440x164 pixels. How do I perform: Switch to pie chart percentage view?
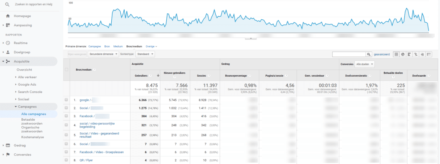pyautogui.click(x=403, y=54)
